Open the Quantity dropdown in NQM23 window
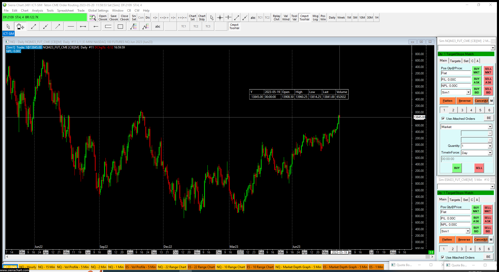499x272 pixels. coord(490,146)
